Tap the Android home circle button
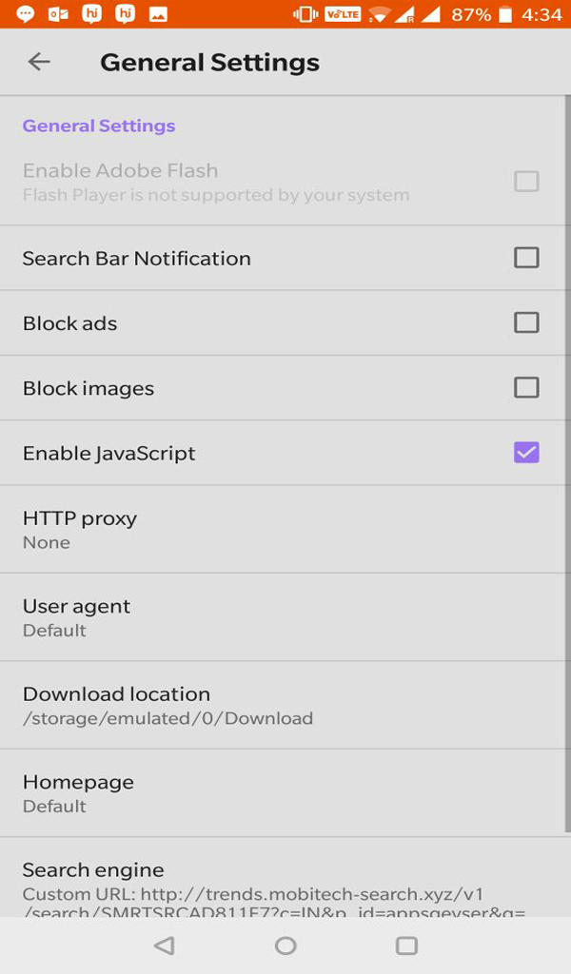The height and width of the screenshot is (974, 571). pos(285,945)
